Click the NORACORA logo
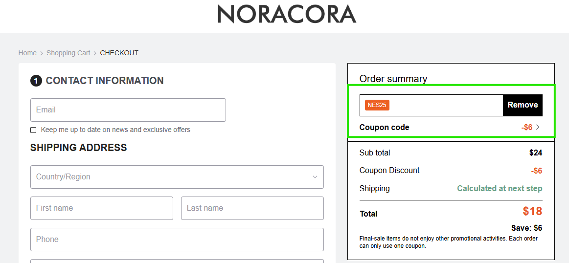This screenshot has height=263, width=569. 287,14
